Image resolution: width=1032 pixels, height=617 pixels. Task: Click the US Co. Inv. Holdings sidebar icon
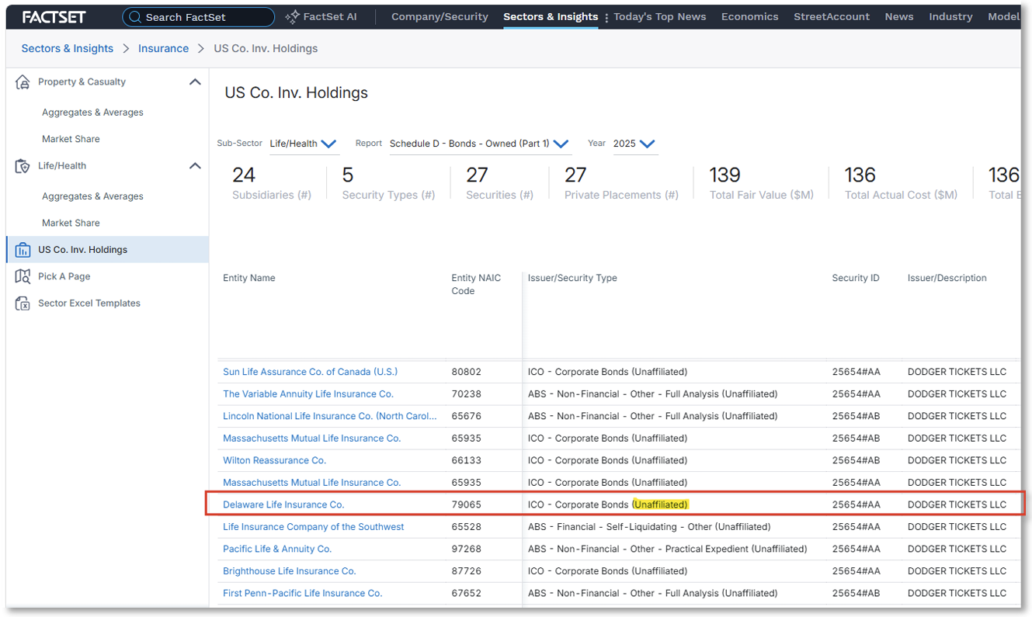point(23,250)
